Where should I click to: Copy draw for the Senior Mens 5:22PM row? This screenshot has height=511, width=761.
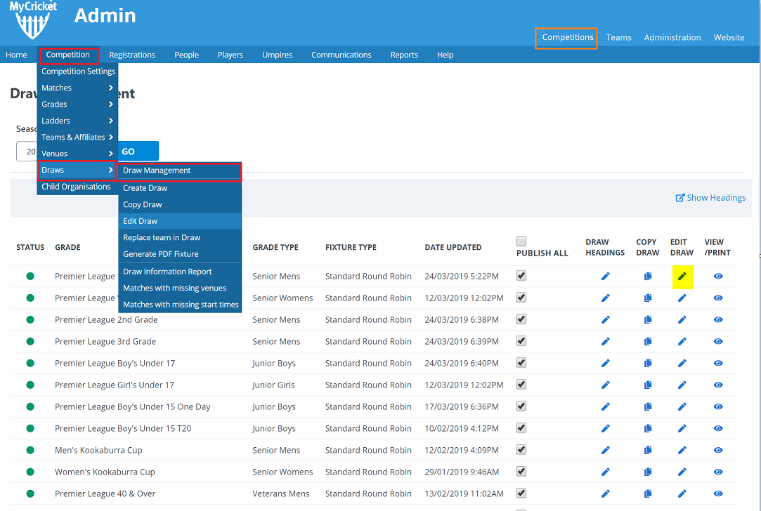pos(647,277)
